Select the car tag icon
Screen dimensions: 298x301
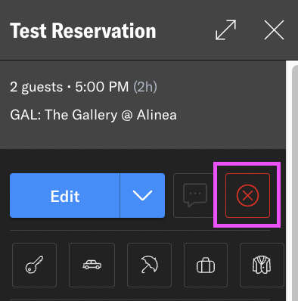point(92,265)
